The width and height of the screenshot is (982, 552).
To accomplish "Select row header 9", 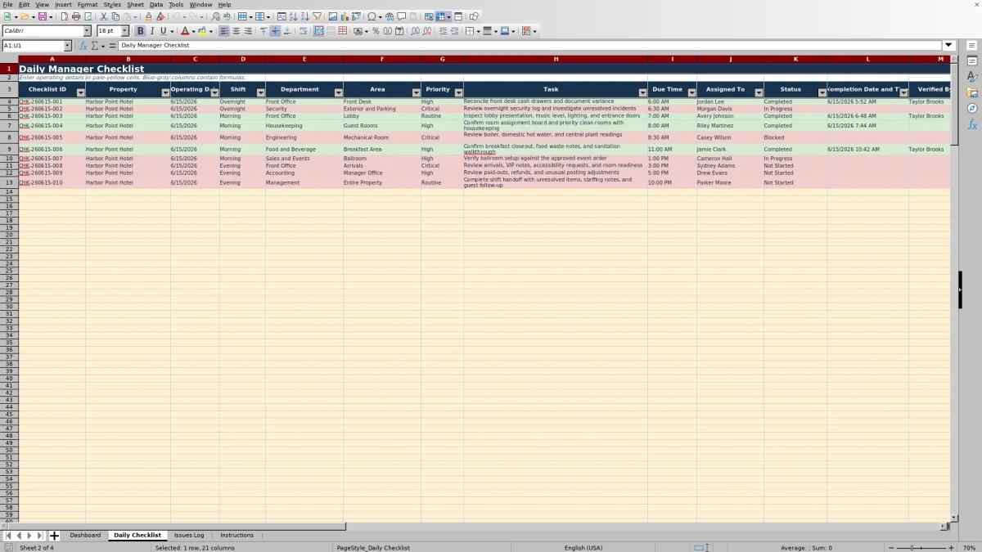I will 9,150.
